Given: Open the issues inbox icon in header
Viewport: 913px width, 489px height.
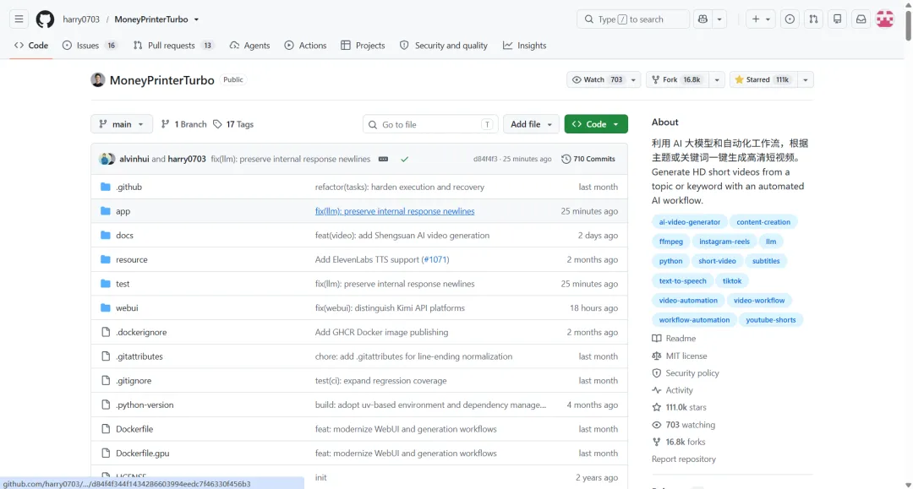Looking at the screenshot, I should [x=790, y=19].
